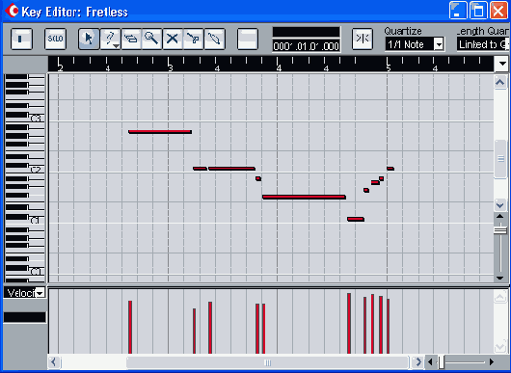The width and height of the screenshot is (511, 373).
Task: Click the position display field
Action: pos(307,46)
